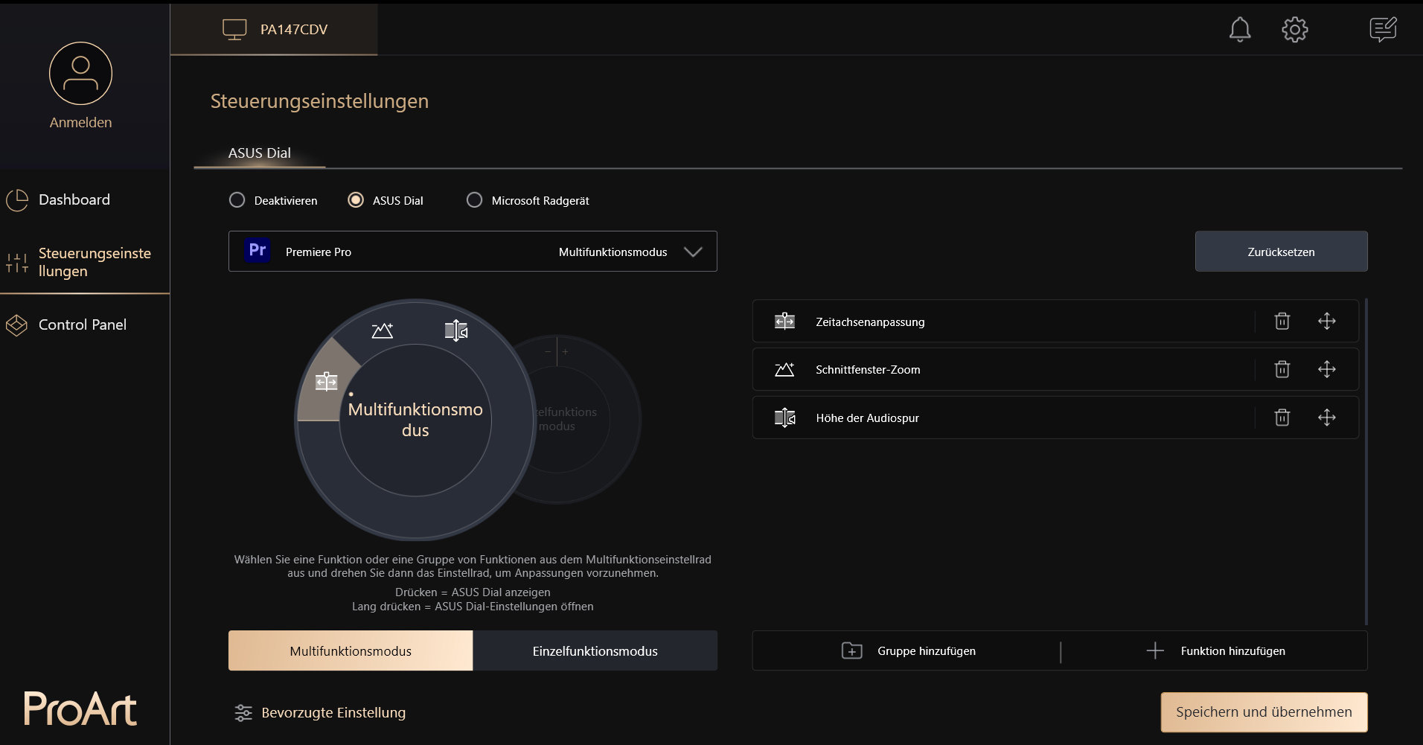Screen dimensions: 1423x745
Task: Click the Schnittfenster-Zoom row label
Action: tap(868, 370)
